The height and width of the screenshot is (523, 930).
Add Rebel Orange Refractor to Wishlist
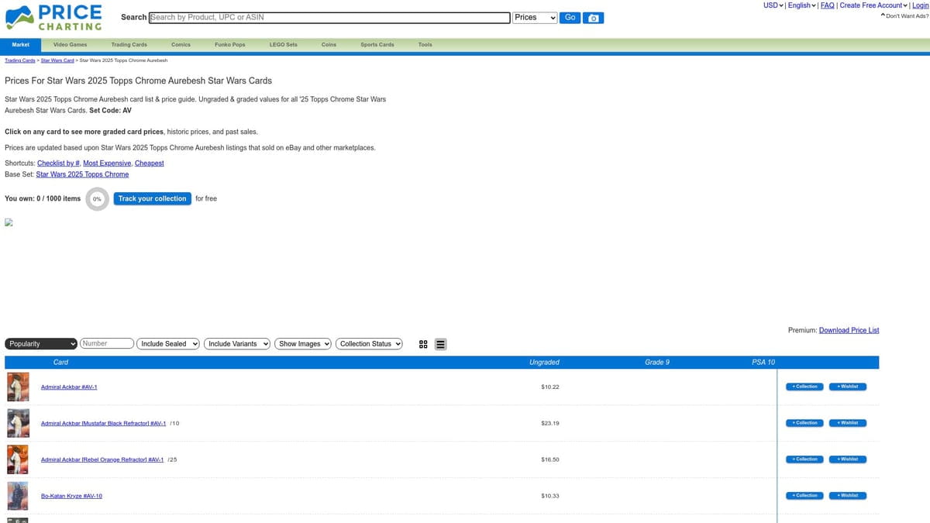pyautogui.click(x=848, y=459)
